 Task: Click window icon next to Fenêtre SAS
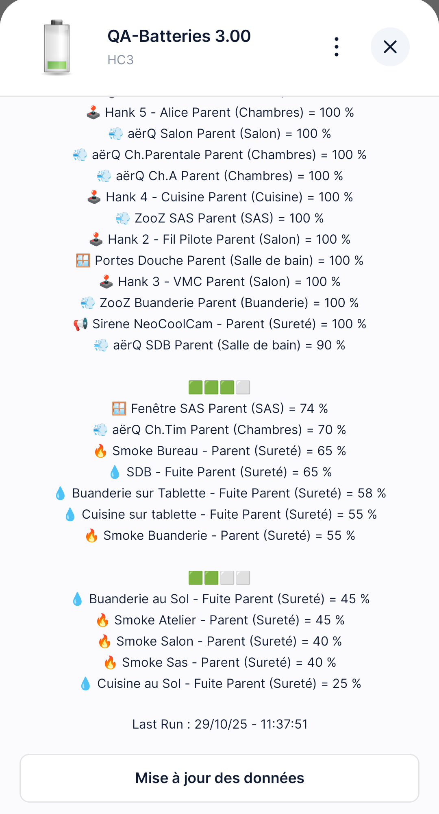[119, 409]
